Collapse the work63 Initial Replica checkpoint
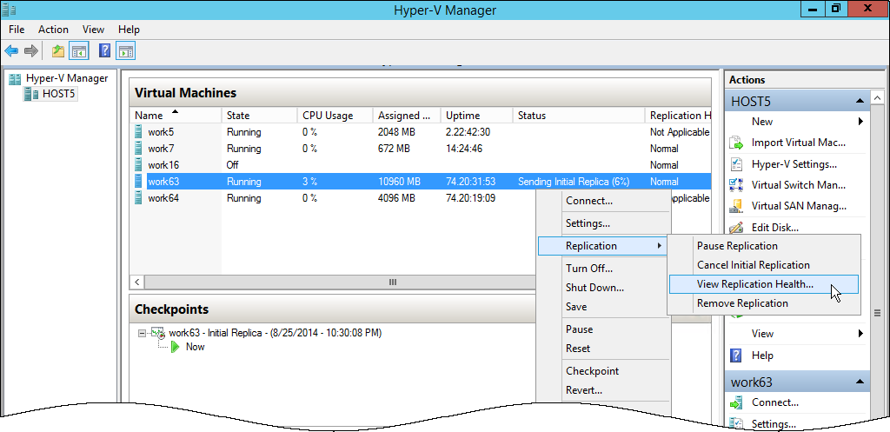This screenshot has width=890, height=432. (x=143, y=333)
